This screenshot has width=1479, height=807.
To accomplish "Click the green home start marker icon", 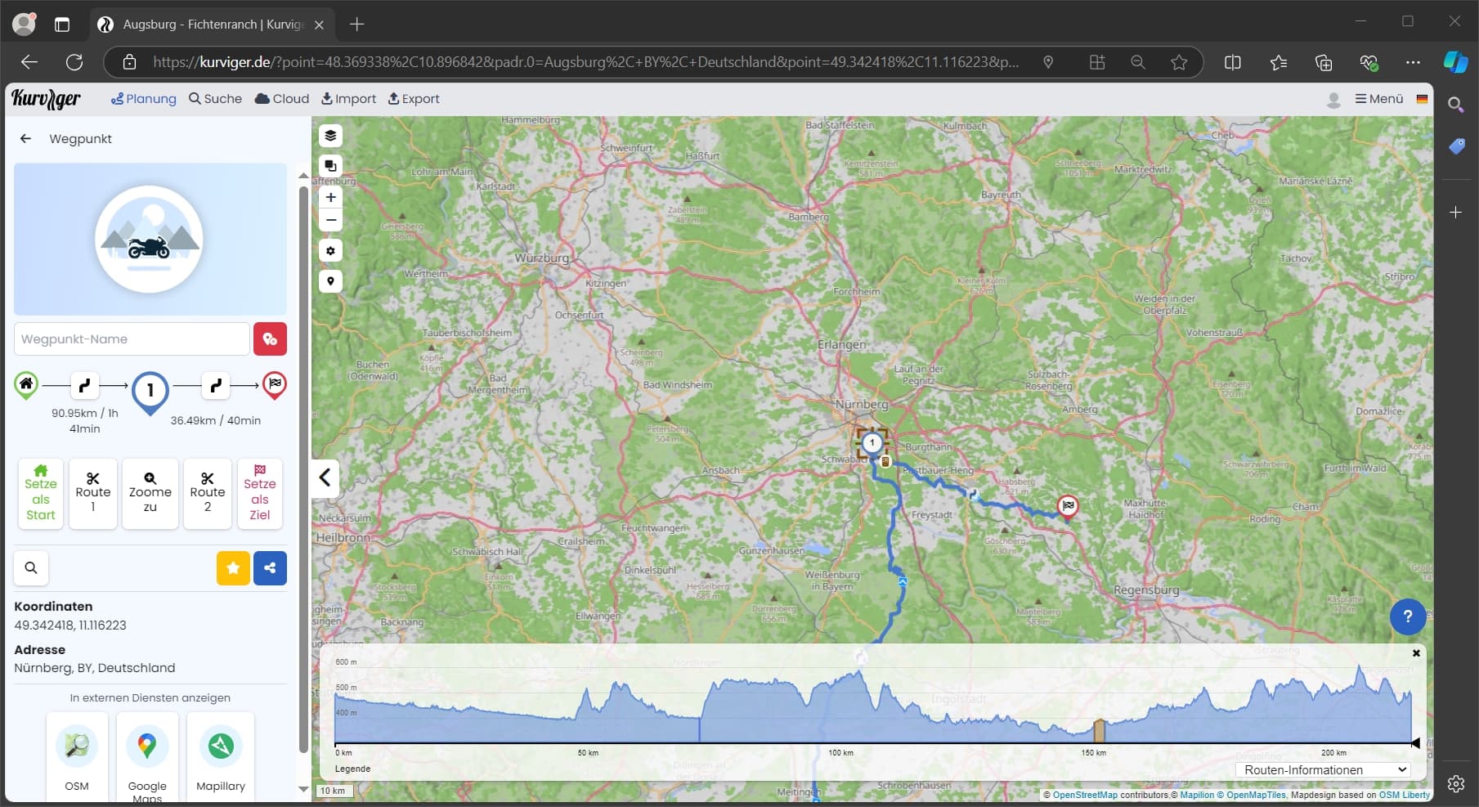I will click(26, 384).
